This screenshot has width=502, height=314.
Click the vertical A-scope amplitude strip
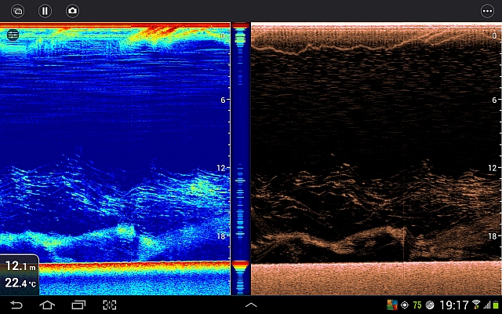(240, 157)
